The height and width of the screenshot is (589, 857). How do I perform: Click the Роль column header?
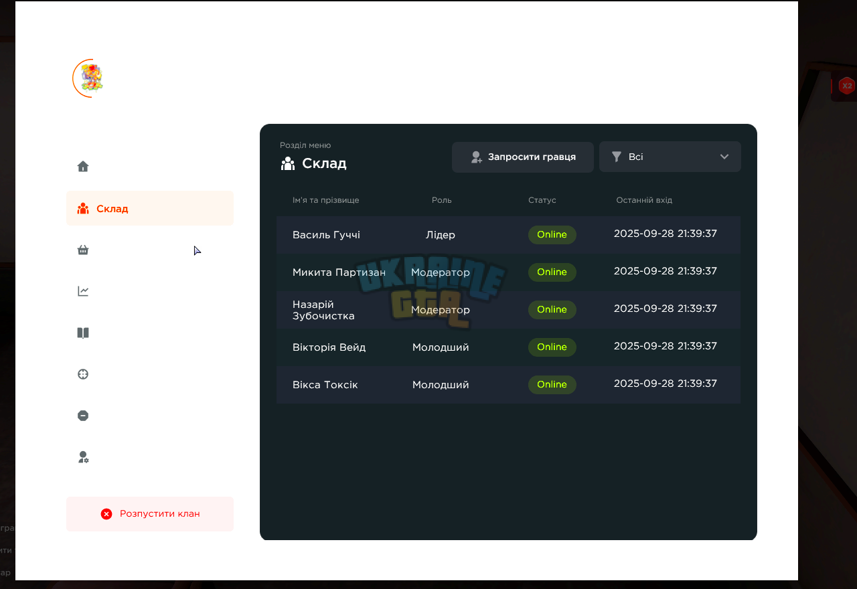[x=442, y=200]
